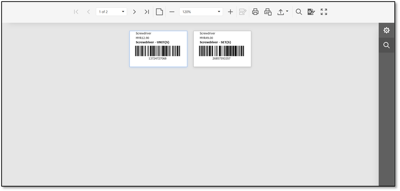400x191 pixels.
Task: Click the 'Screwdriver - SET(S)' bold text
Action: tap(215, 42)
